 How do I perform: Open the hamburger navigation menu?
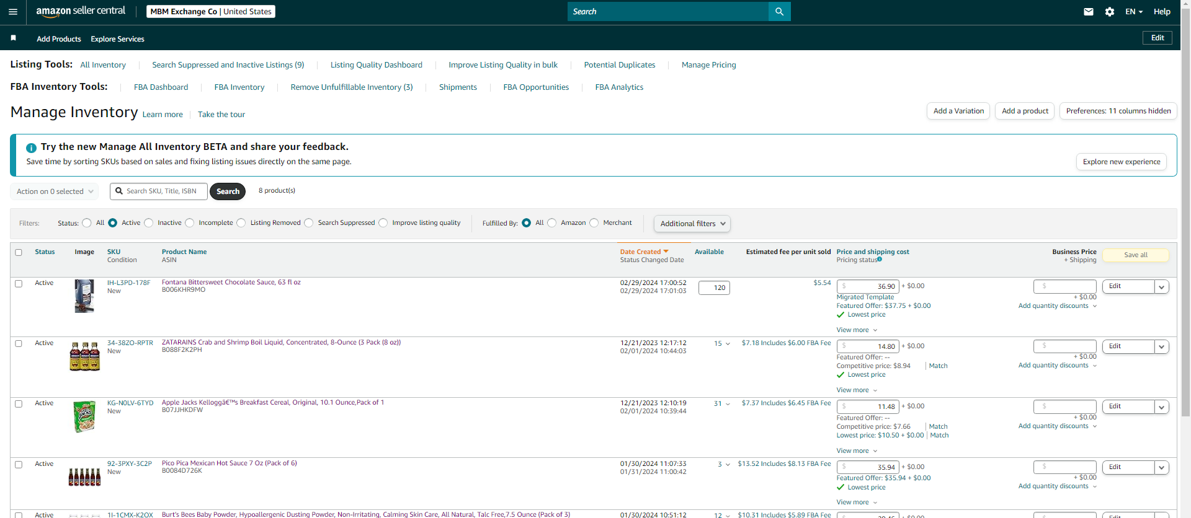13,12
